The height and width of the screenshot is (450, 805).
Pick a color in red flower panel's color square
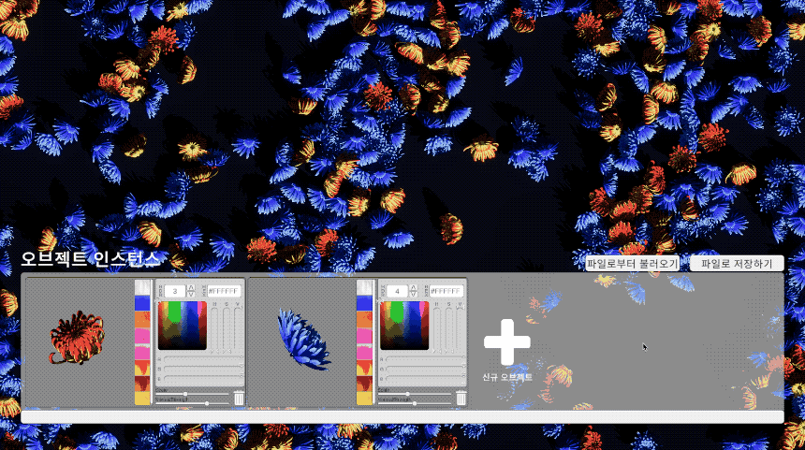183,326
